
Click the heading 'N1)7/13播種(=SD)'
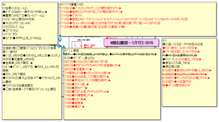coord(72,4)
